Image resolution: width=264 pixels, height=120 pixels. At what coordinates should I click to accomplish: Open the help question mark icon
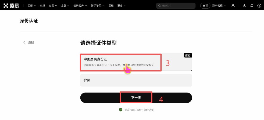pyautogui.click(x=259, y=6)
